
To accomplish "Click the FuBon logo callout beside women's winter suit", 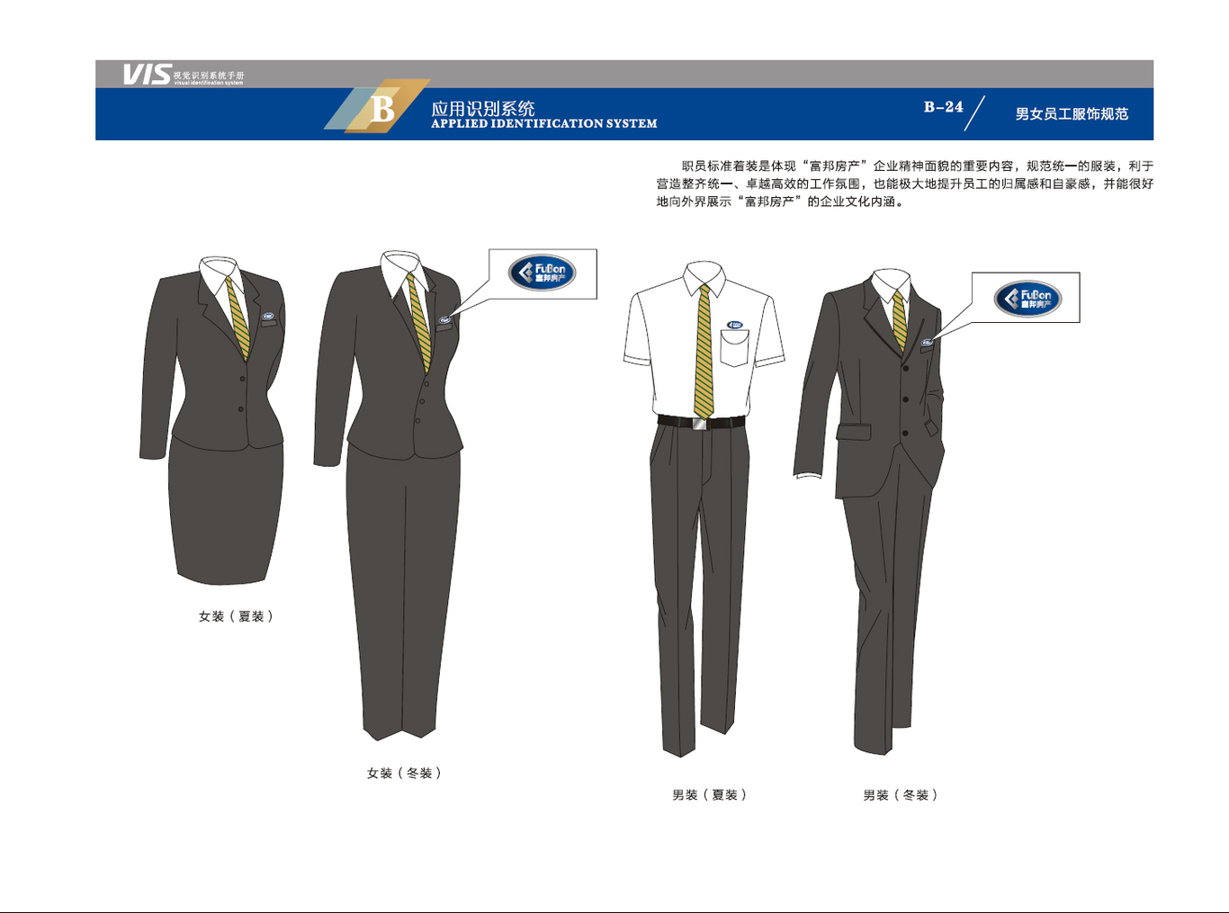I will point(543,273).
